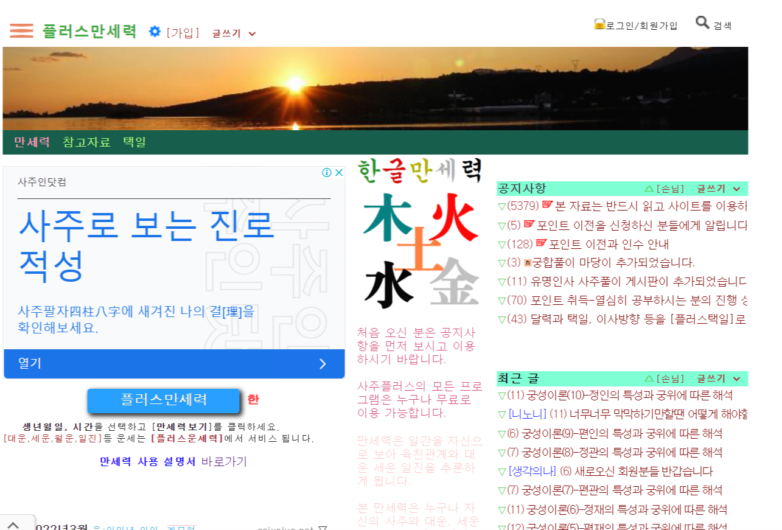Click 로그인/회원가입 link

[x=641, y=25]
